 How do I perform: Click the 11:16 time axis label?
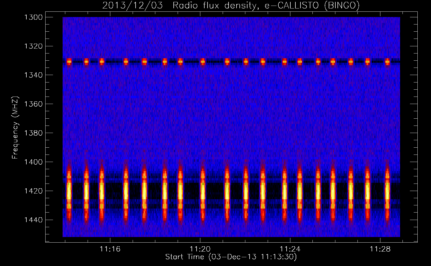click(x=110, y=249)
